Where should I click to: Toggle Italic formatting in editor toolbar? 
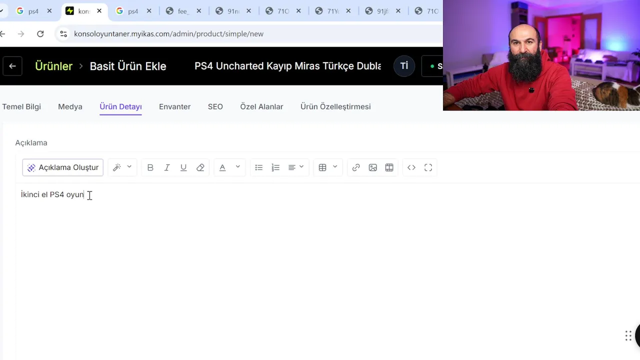(x=167, y=167)
